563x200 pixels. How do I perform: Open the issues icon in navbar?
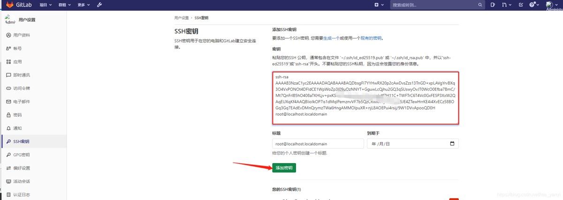pos(493,5)
